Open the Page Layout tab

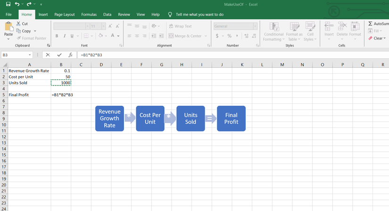65,15
